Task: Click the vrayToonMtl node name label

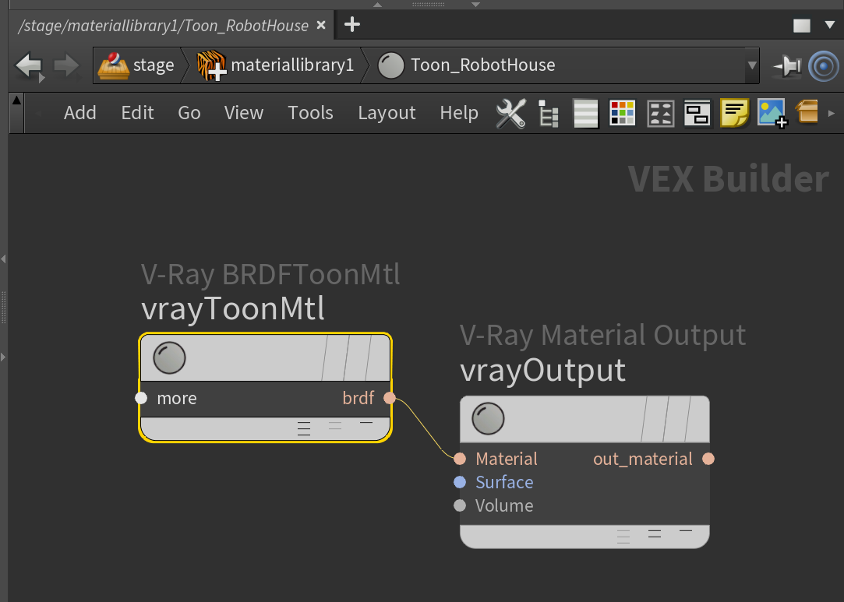Action: tap(233, 309)
